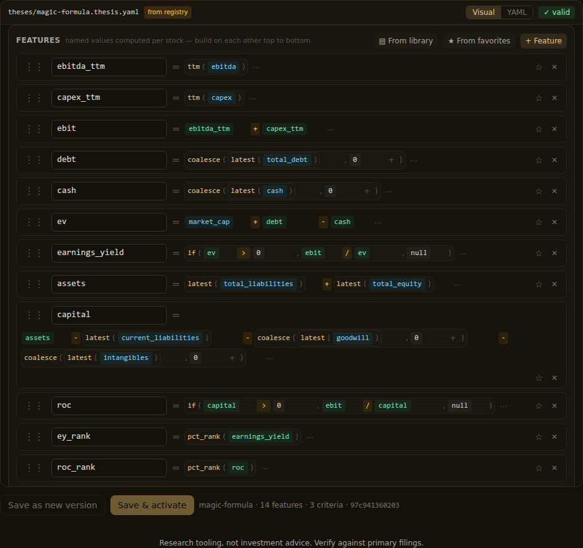Delete the roc feature row
Screen dimensions: 583x548
pyautogui.click(x=554, y=406)
